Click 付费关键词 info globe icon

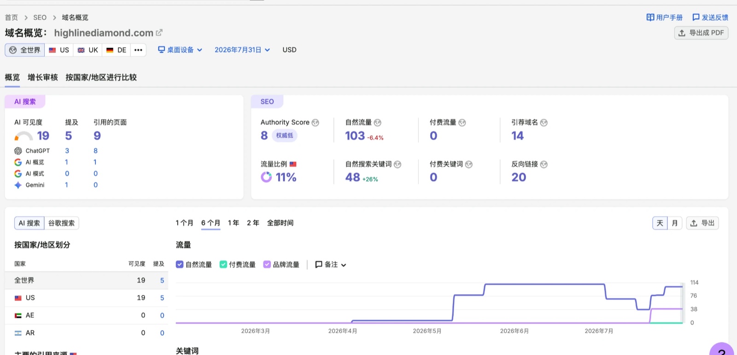[x=469, y=165]
